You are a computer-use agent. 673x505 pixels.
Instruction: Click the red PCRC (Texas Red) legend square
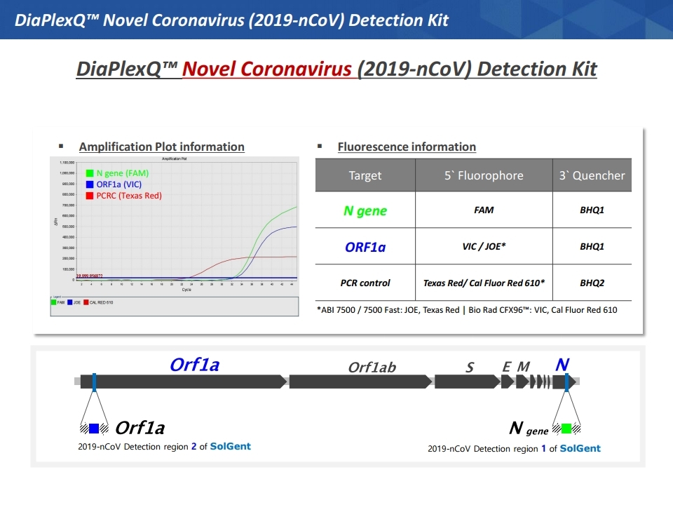90,196
